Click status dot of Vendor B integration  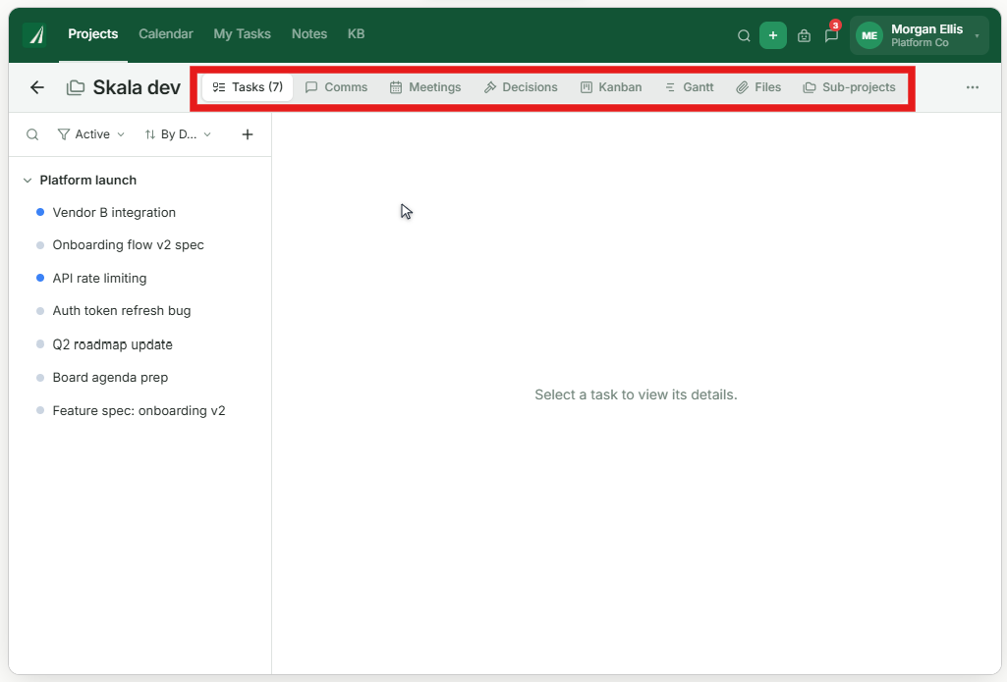coord(40,212)
